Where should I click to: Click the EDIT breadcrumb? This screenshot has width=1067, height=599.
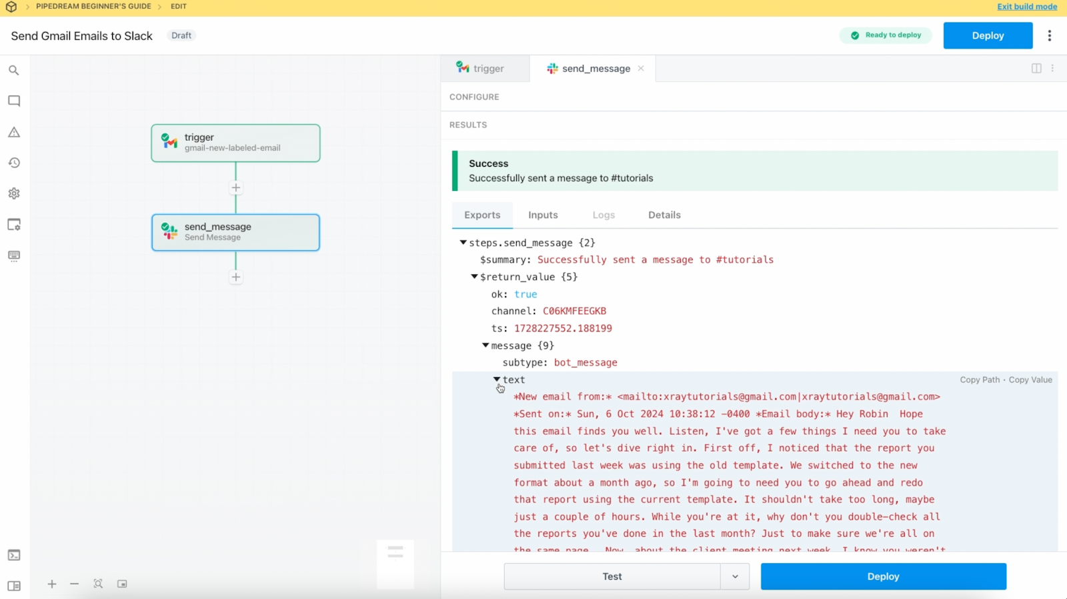[179, 7]
